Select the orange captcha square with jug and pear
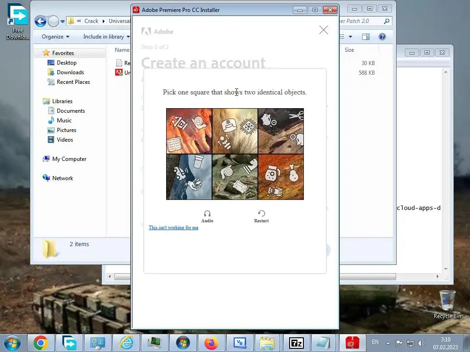The height and width of the screenshot is (352, 470). [281, 177]
